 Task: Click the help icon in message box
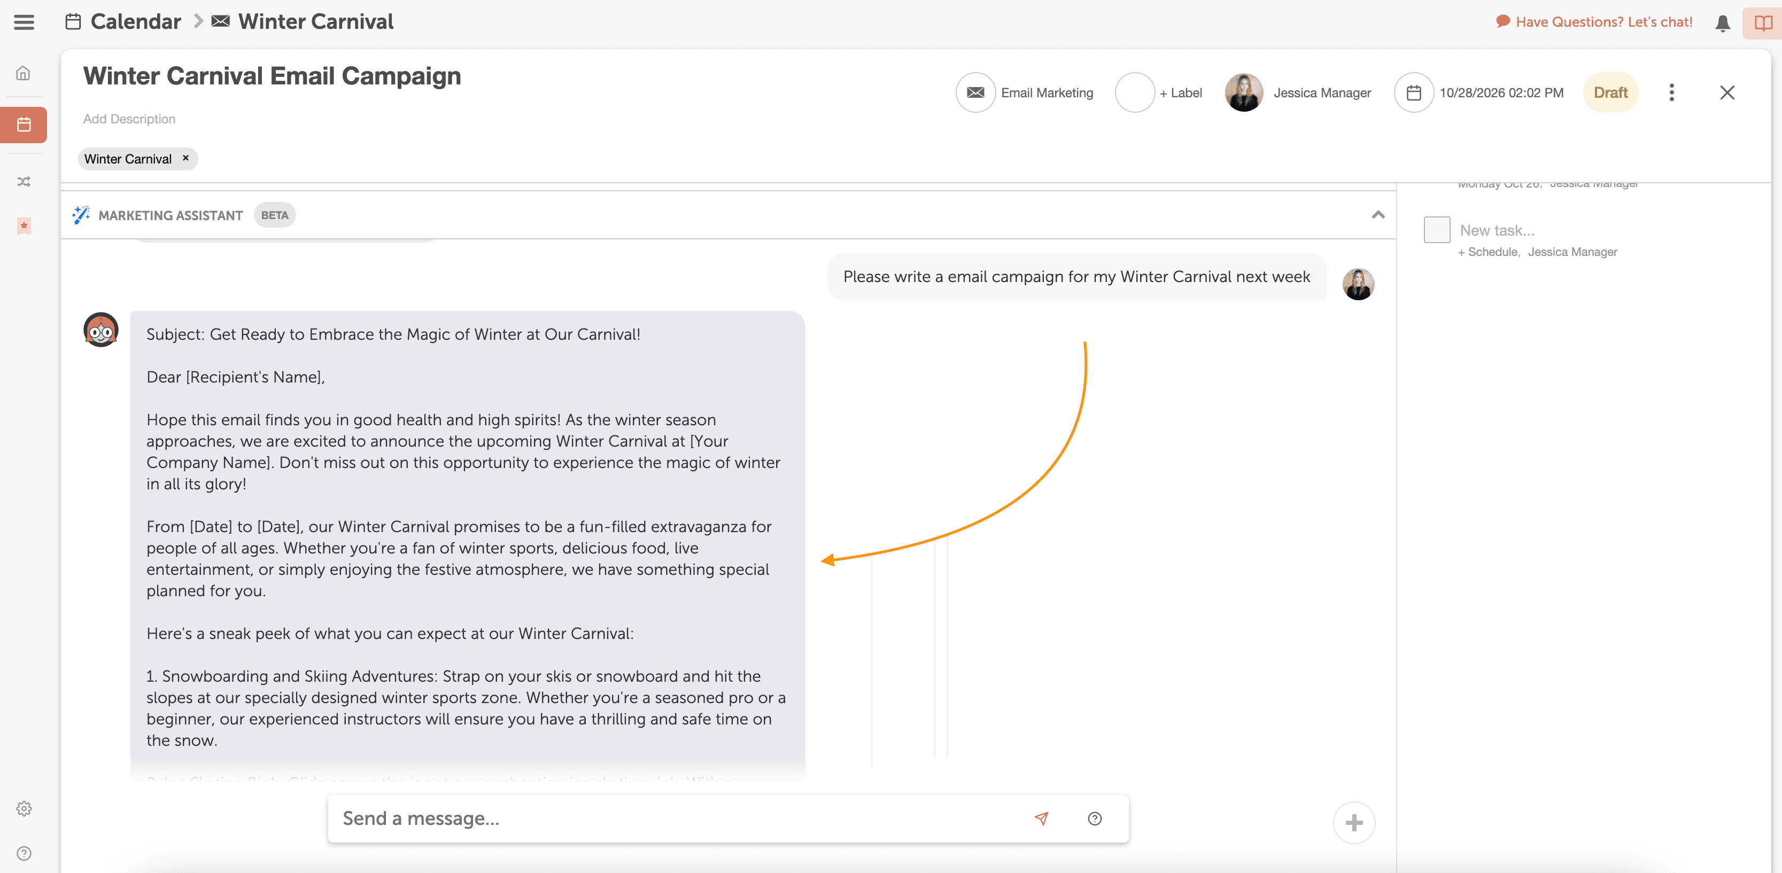coord(1094,819)
